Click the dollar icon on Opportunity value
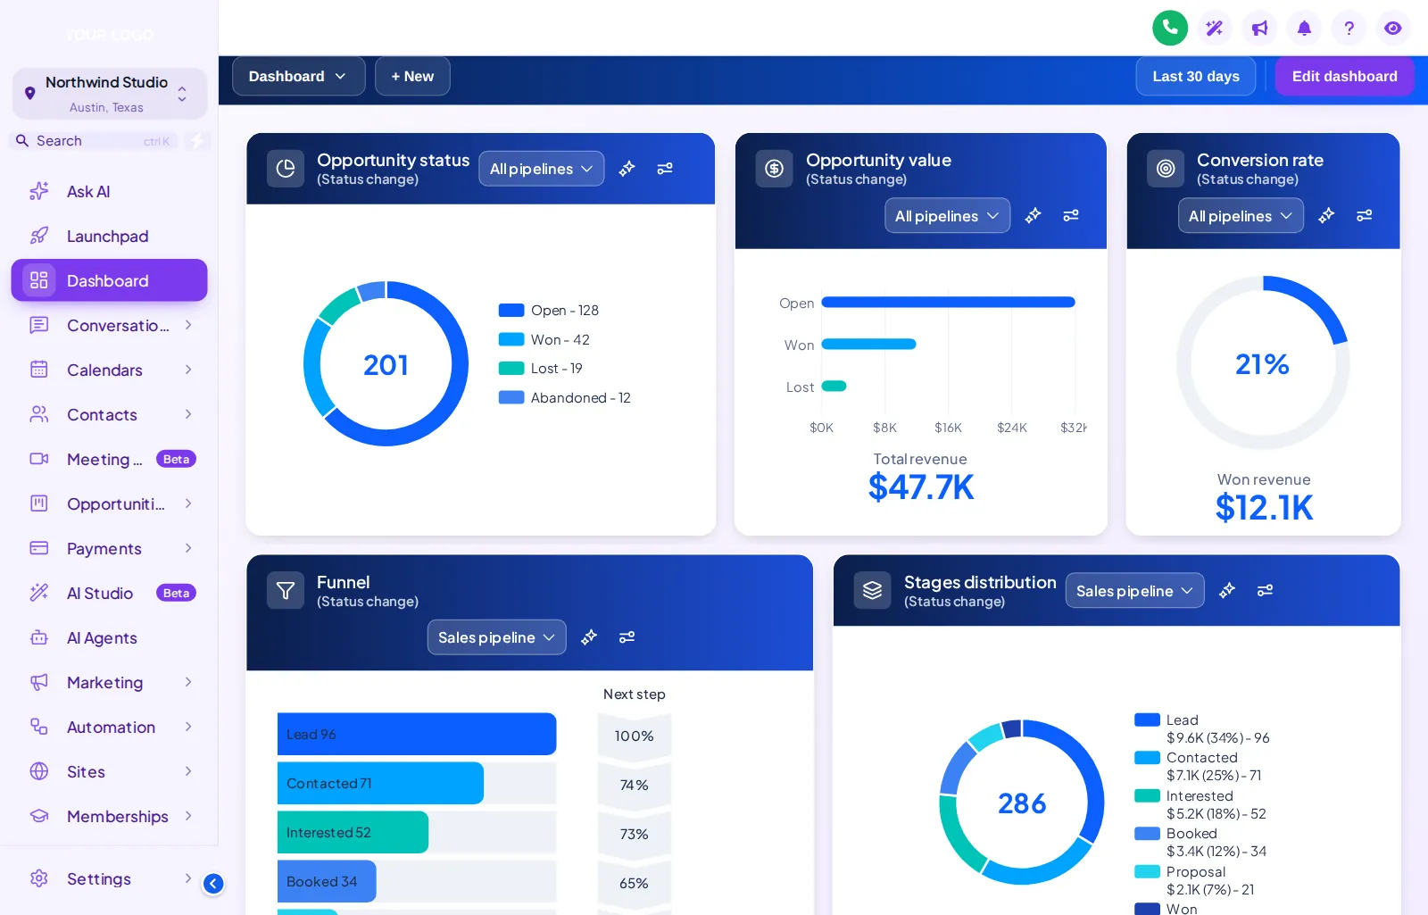 click(x=775, y=169)
